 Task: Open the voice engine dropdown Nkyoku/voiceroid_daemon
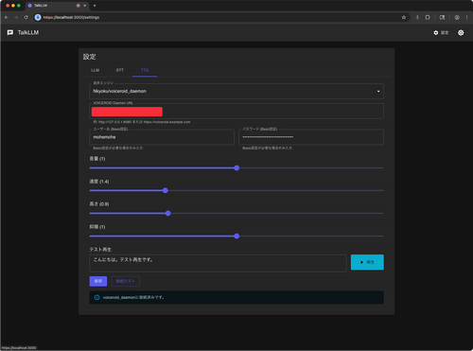tap(236, 91)
